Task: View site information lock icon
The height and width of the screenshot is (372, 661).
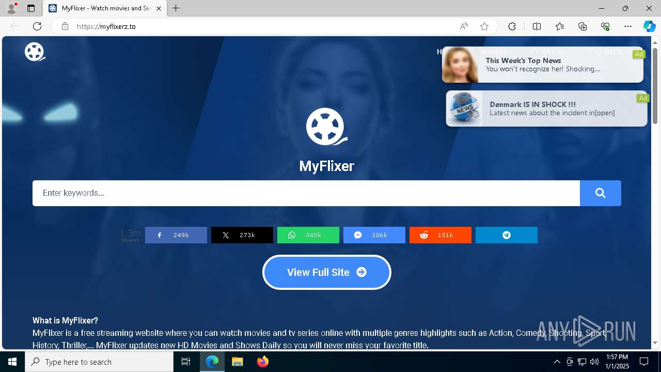Action: (65, 26)
